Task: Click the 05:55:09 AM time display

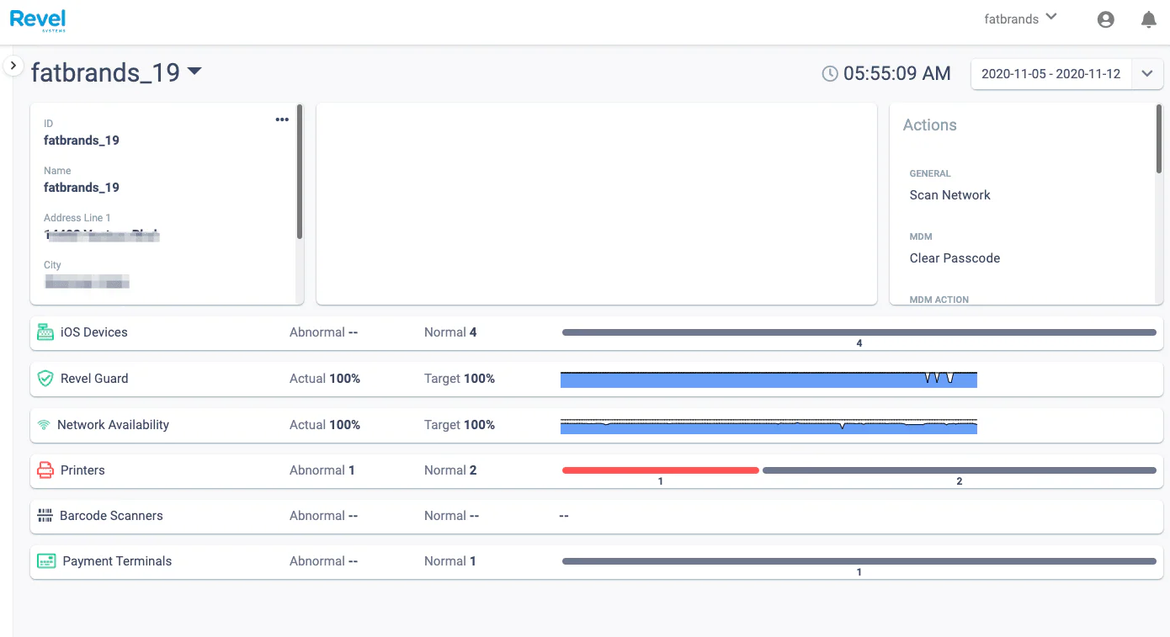Action: [x=897, y=73]
